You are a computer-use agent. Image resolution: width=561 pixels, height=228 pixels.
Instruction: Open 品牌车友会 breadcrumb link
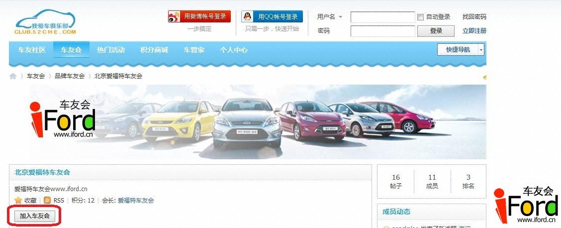(x=70, y=76)
